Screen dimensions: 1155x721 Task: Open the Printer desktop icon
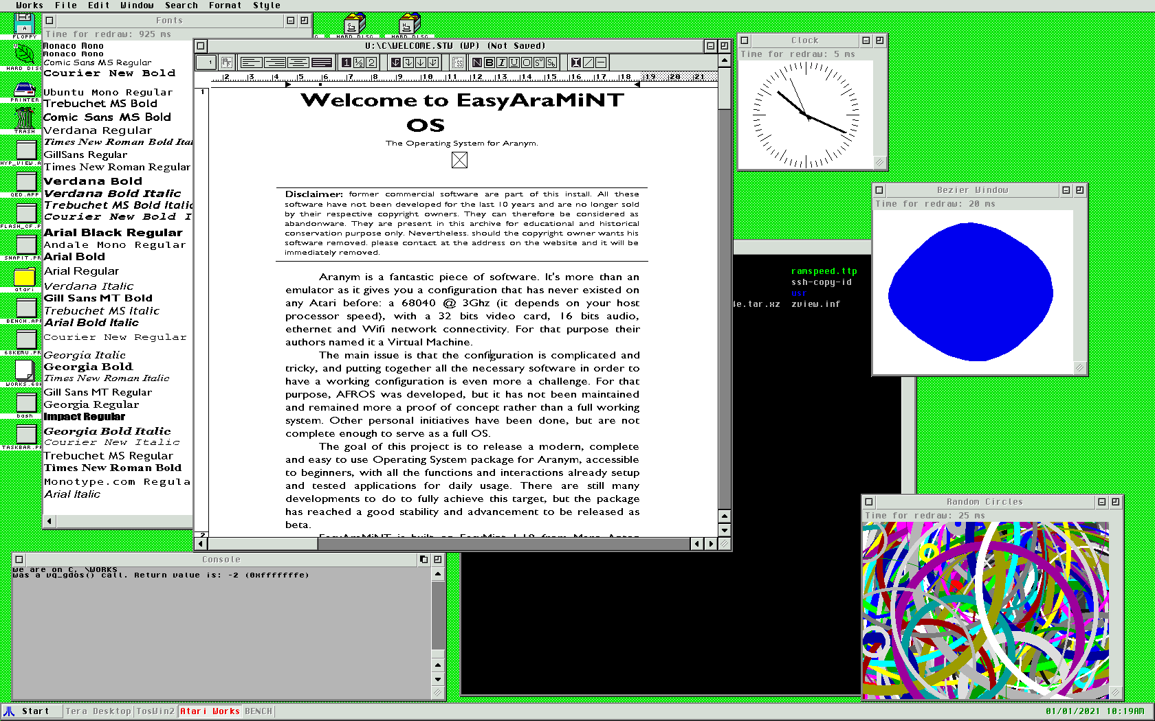coord(25,90)
